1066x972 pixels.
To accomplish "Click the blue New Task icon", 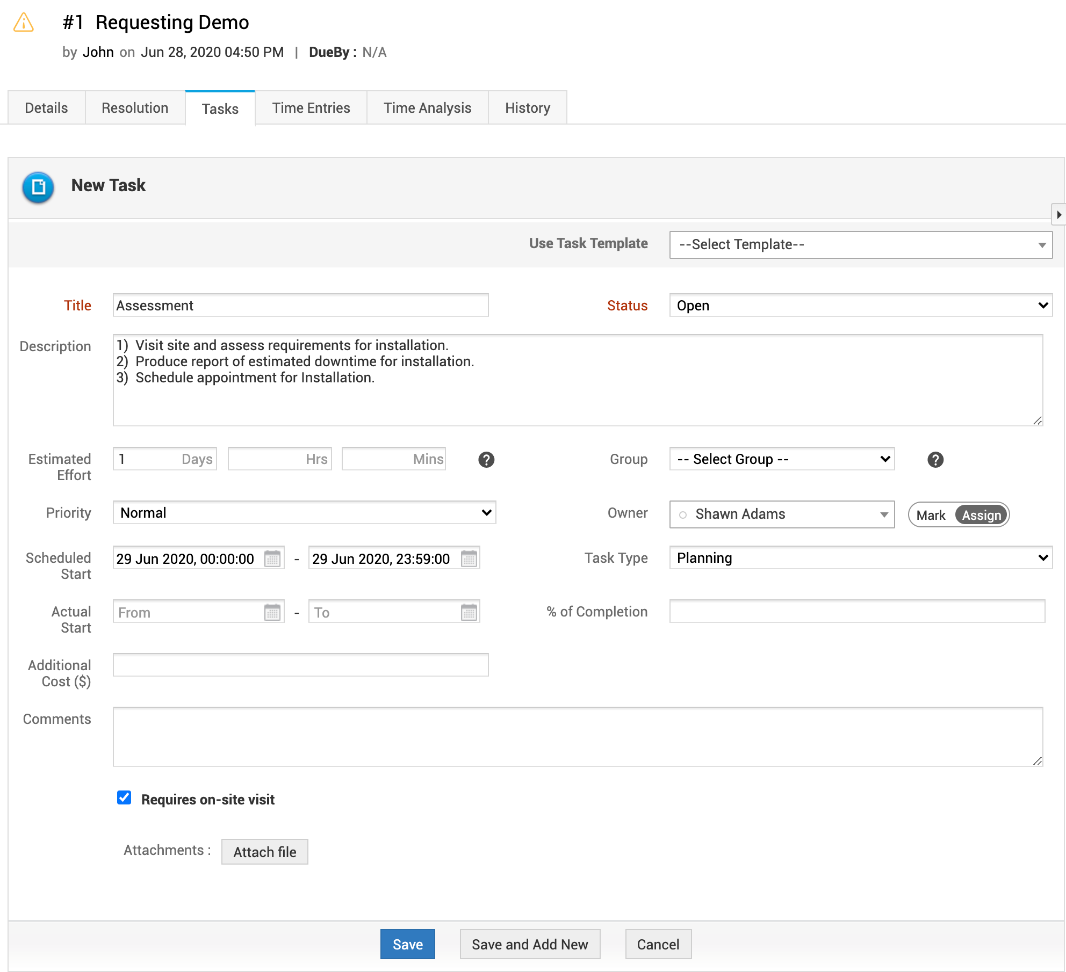I will pyautogui.click(x=38, y=187).
